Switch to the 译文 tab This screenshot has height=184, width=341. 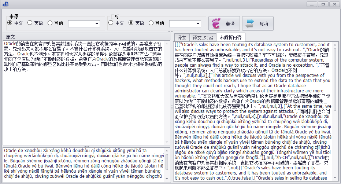(182, 38)
